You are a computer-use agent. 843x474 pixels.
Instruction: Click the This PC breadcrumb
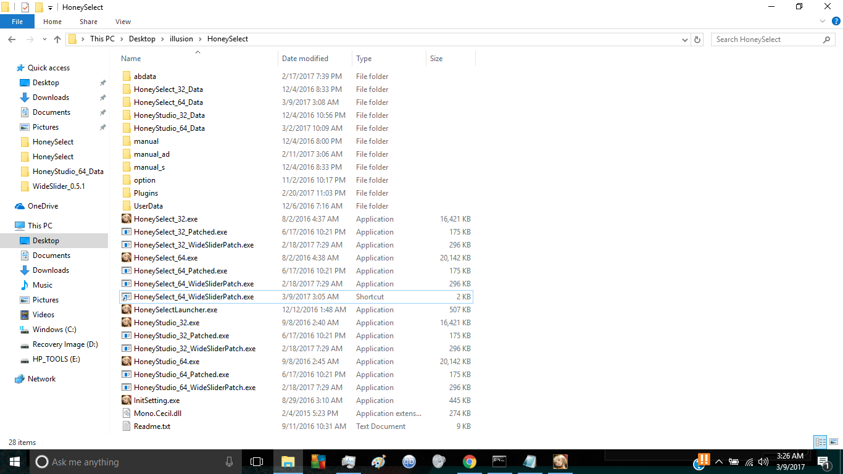(102, 39)
